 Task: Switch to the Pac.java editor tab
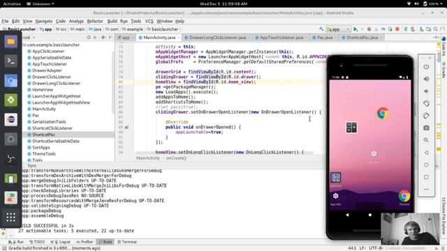[324, 37]
